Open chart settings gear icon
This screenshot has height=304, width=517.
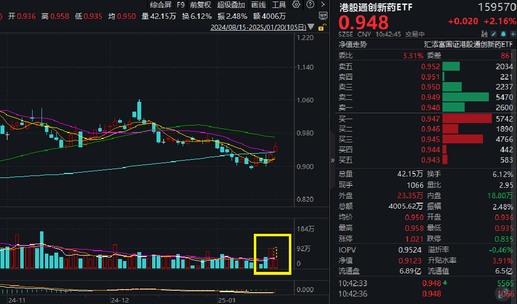click(x=296, y=5)
